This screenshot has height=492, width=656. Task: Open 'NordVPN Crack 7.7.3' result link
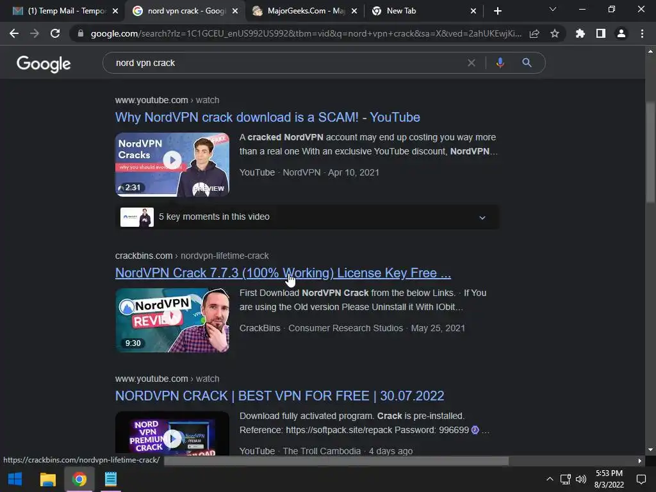point(283,273)
